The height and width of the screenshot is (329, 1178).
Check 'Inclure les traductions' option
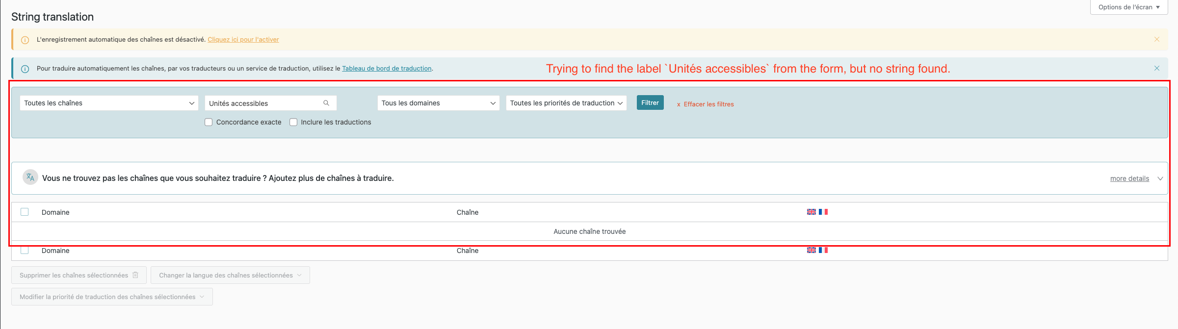coord(293,122)
